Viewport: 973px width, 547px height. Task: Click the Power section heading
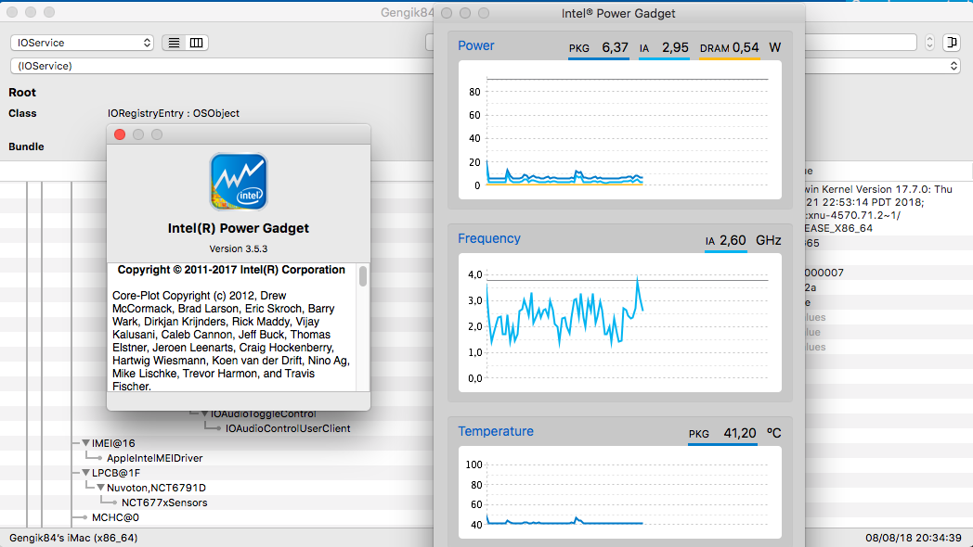click(476, 45)
